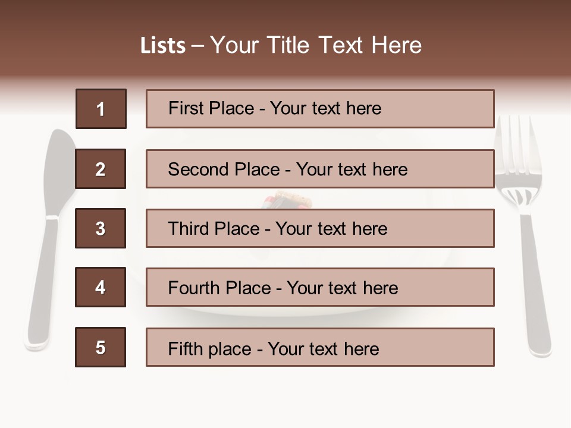The image size is (571, 428).
Task: Select the 'First Place' text bar
Action: (320, 109)
